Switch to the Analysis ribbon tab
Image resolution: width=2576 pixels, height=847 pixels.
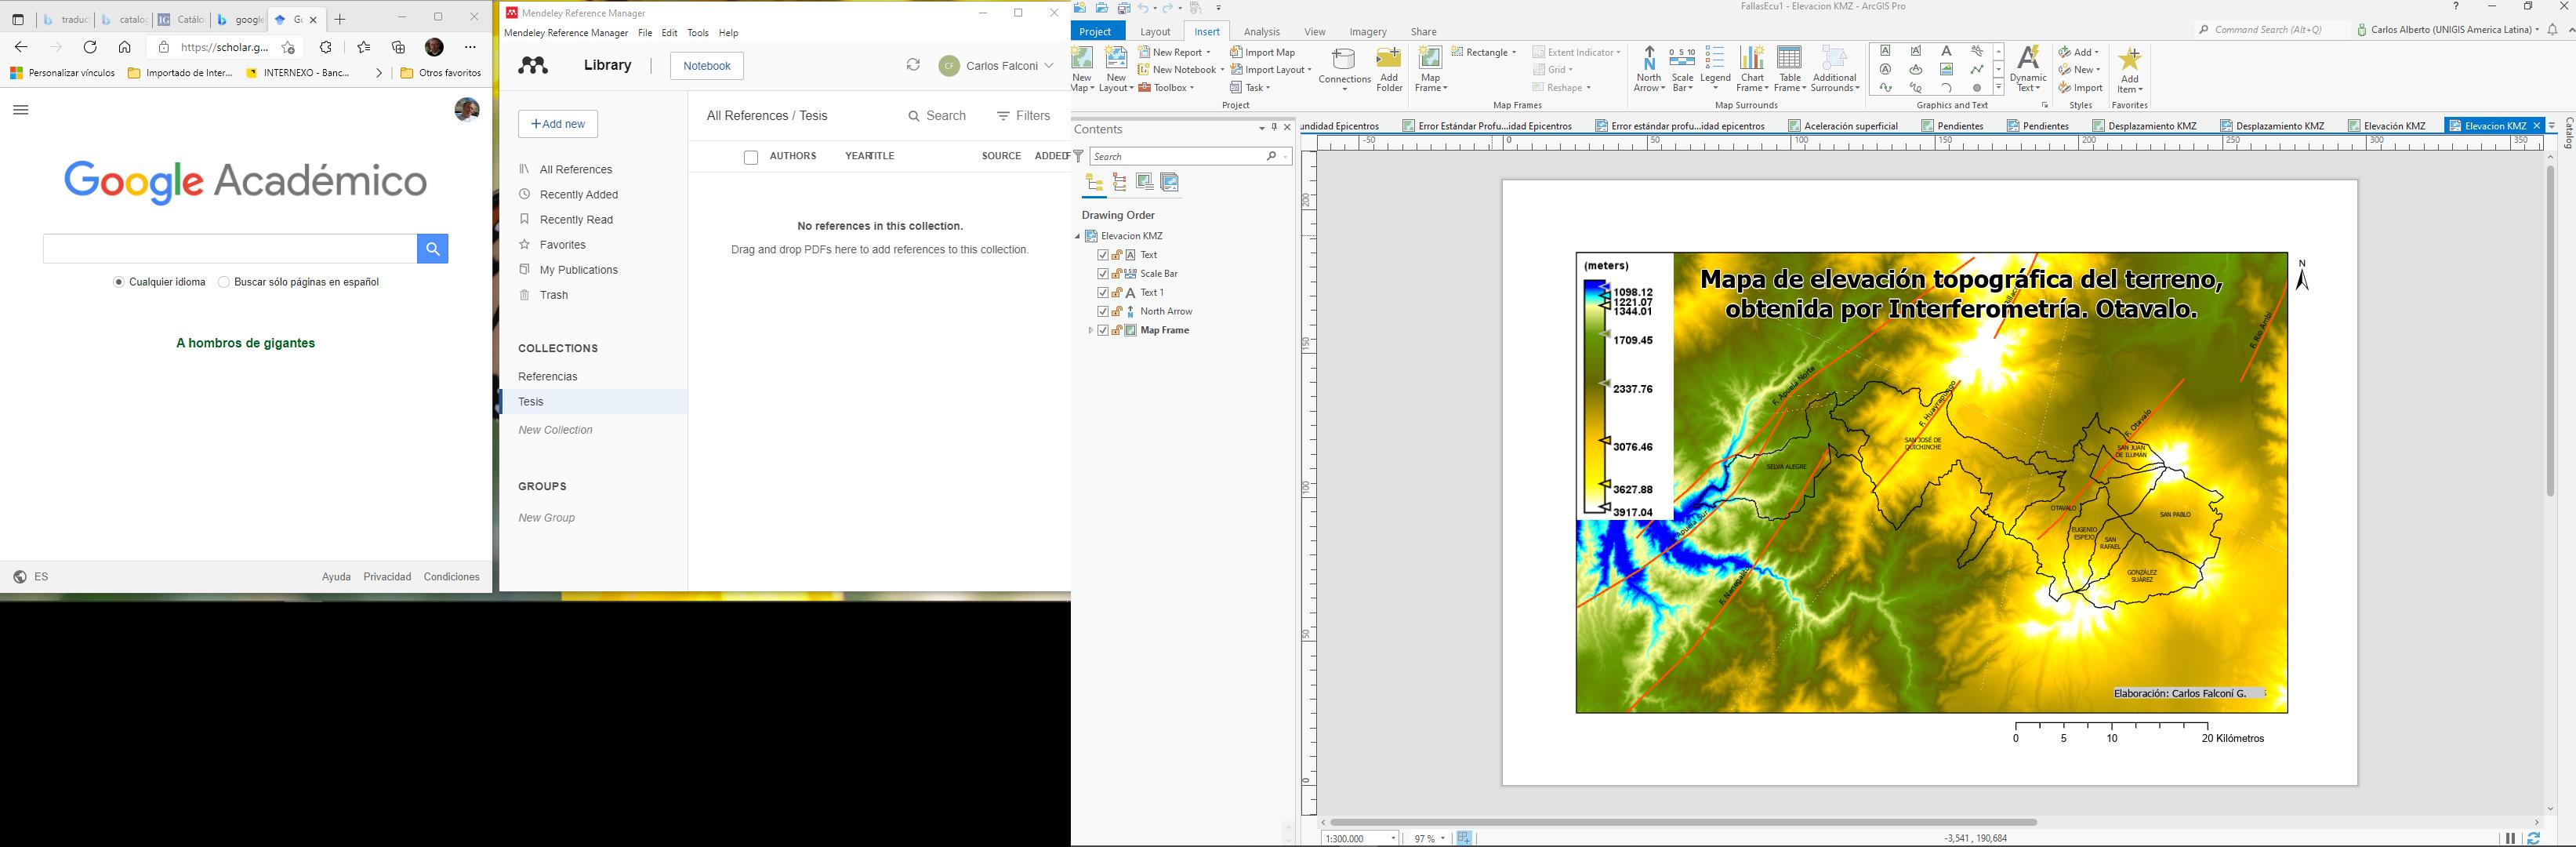coord(1261,32)
